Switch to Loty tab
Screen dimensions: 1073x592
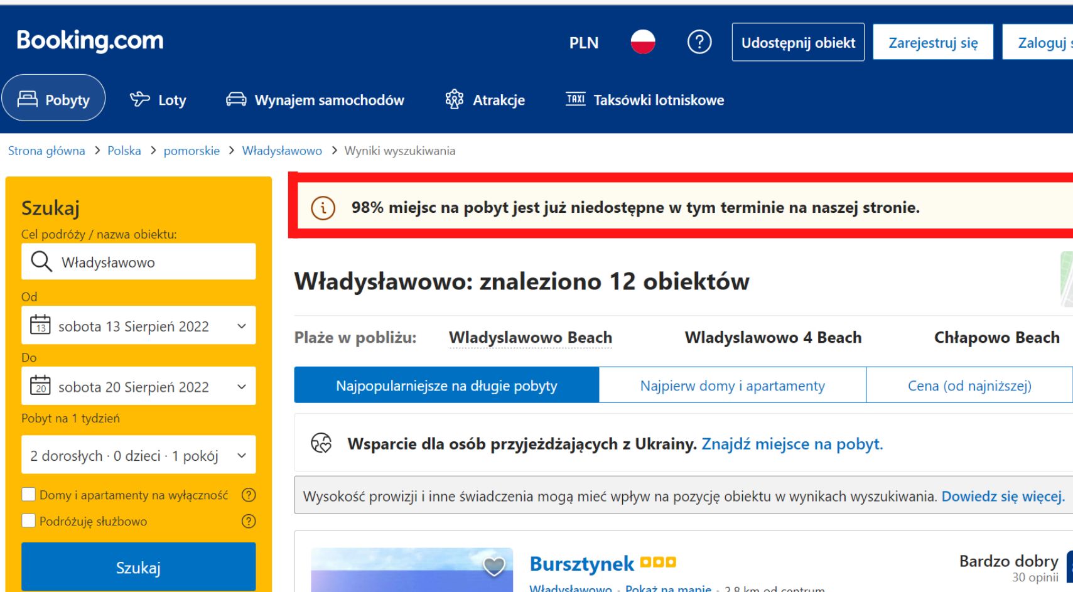click(x=158, y=100)
